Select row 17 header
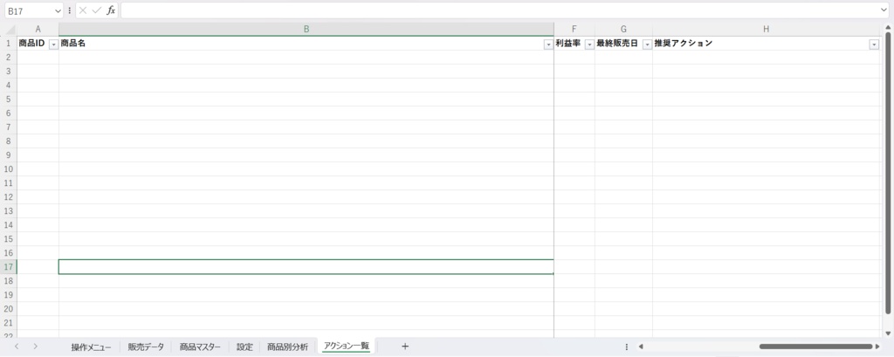The height and width of the screenshot is (357, 894). [9, 267]
